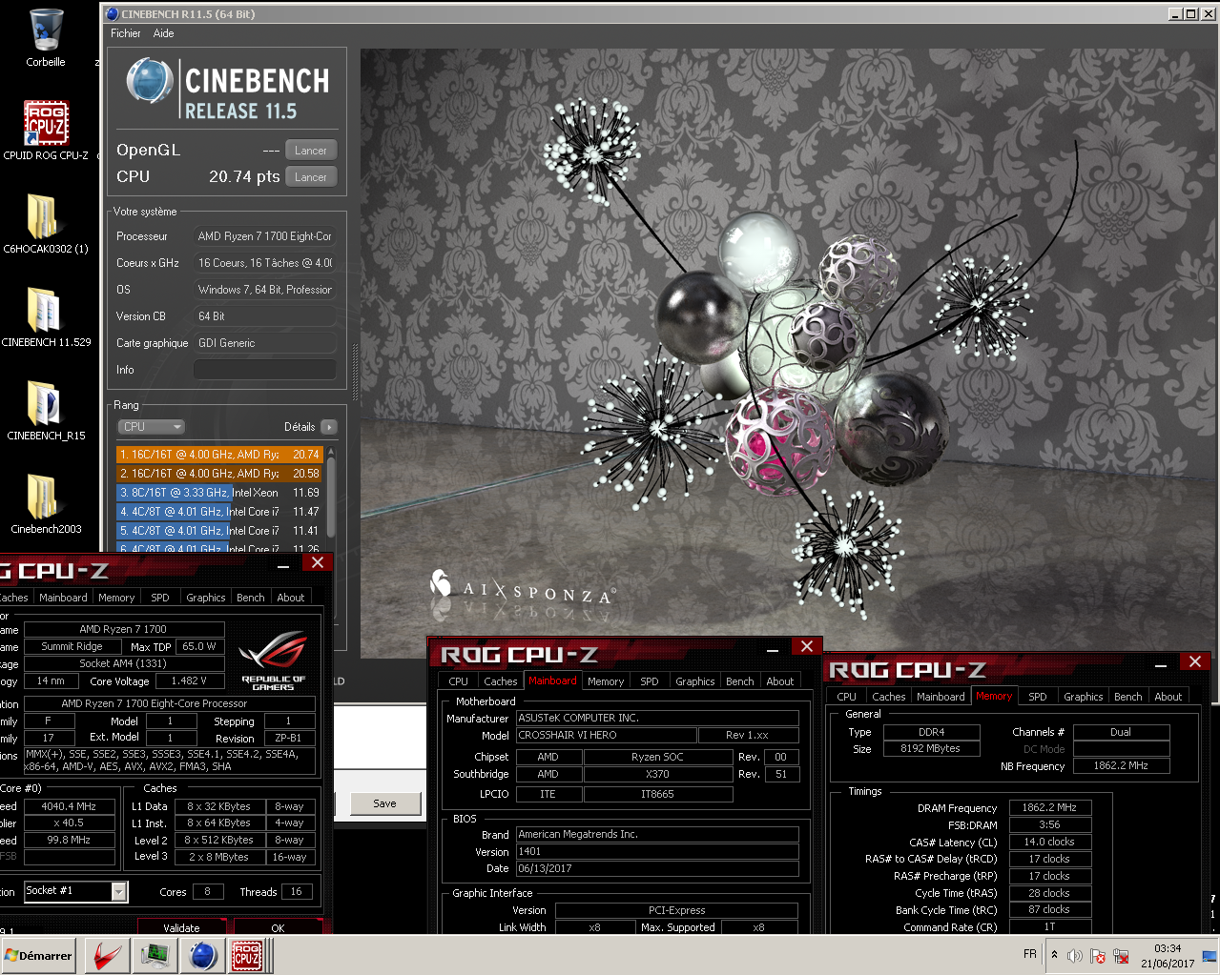The height and width of the screenshot is (975, 1220).
Task: Open the system monitor taskbar icon
Action: pyautogui.click(x=155, y=955)
